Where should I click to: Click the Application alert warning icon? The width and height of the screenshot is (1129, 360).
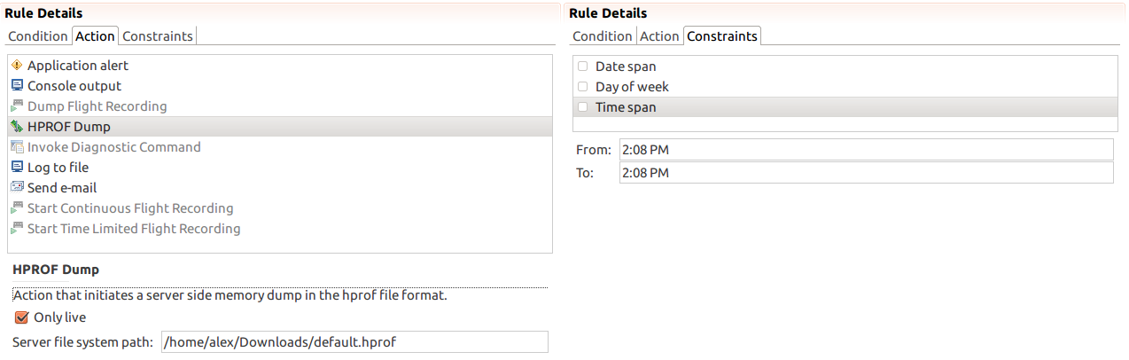pyautogui.click(x=17, y=66)
